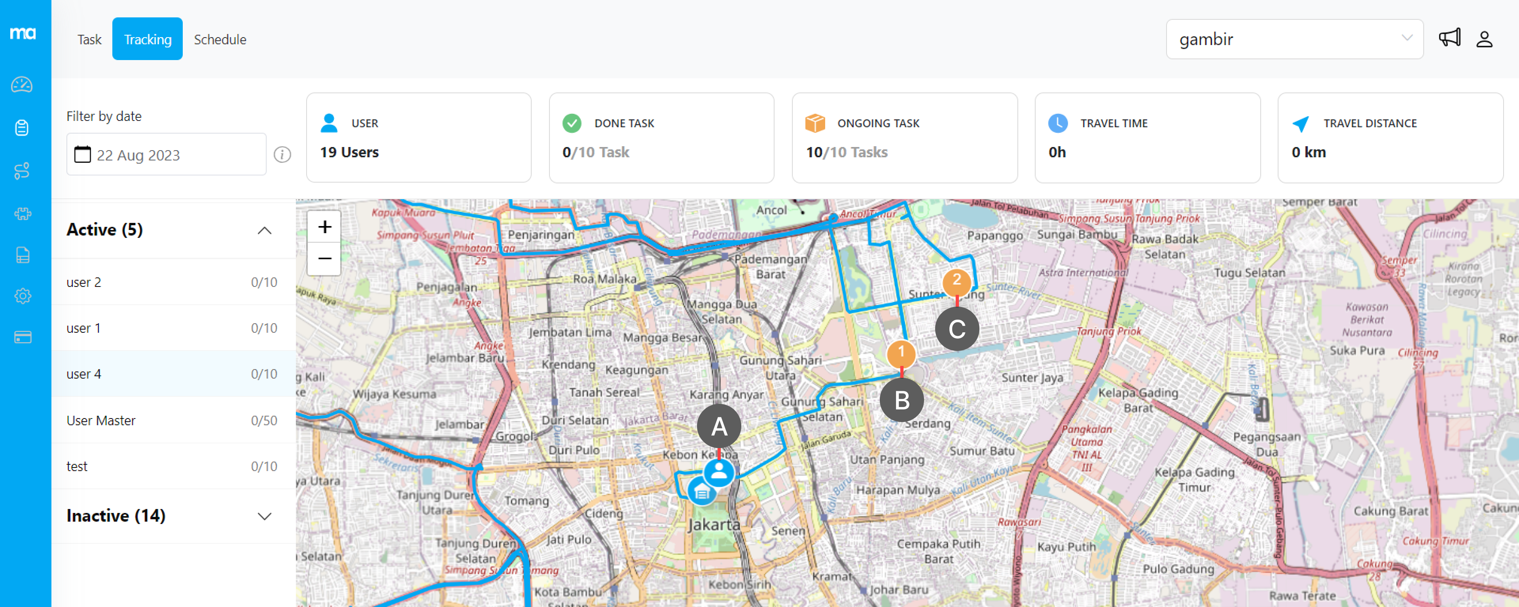Switch to the Schedule tab

pyautogui.click(x=220, y=39)
